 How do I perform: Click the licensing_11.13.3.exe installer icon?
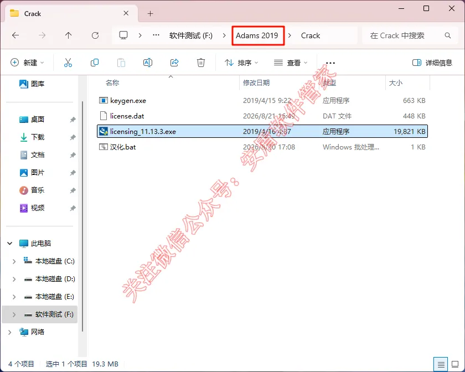point(103,131)
